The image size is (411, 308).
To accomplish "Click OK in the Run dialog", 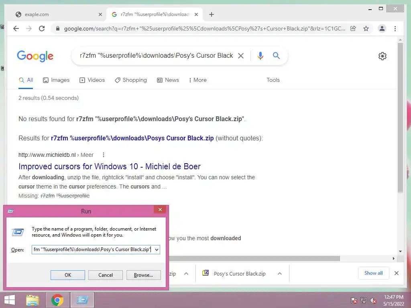I will 67,275.
